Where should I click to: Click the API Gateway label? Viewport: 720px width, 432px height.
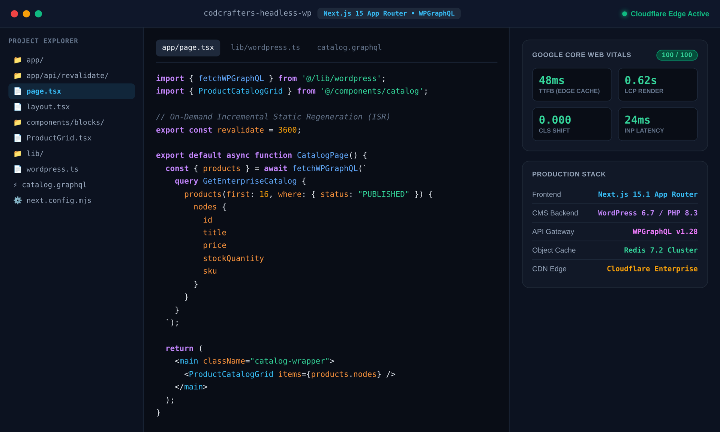tap(553, 232)
